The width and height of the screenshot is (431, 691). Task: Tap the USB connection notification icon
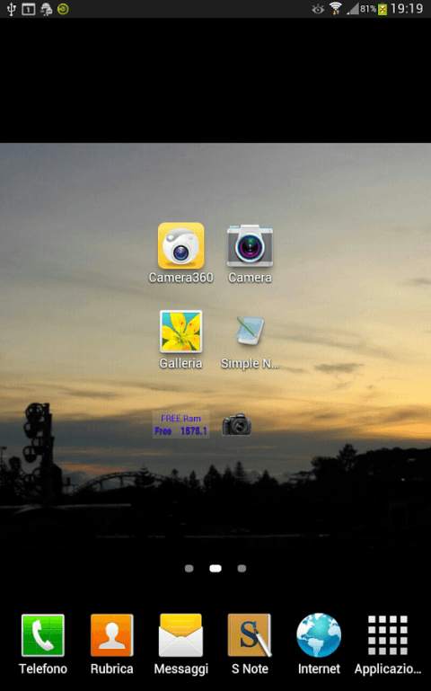12,9
